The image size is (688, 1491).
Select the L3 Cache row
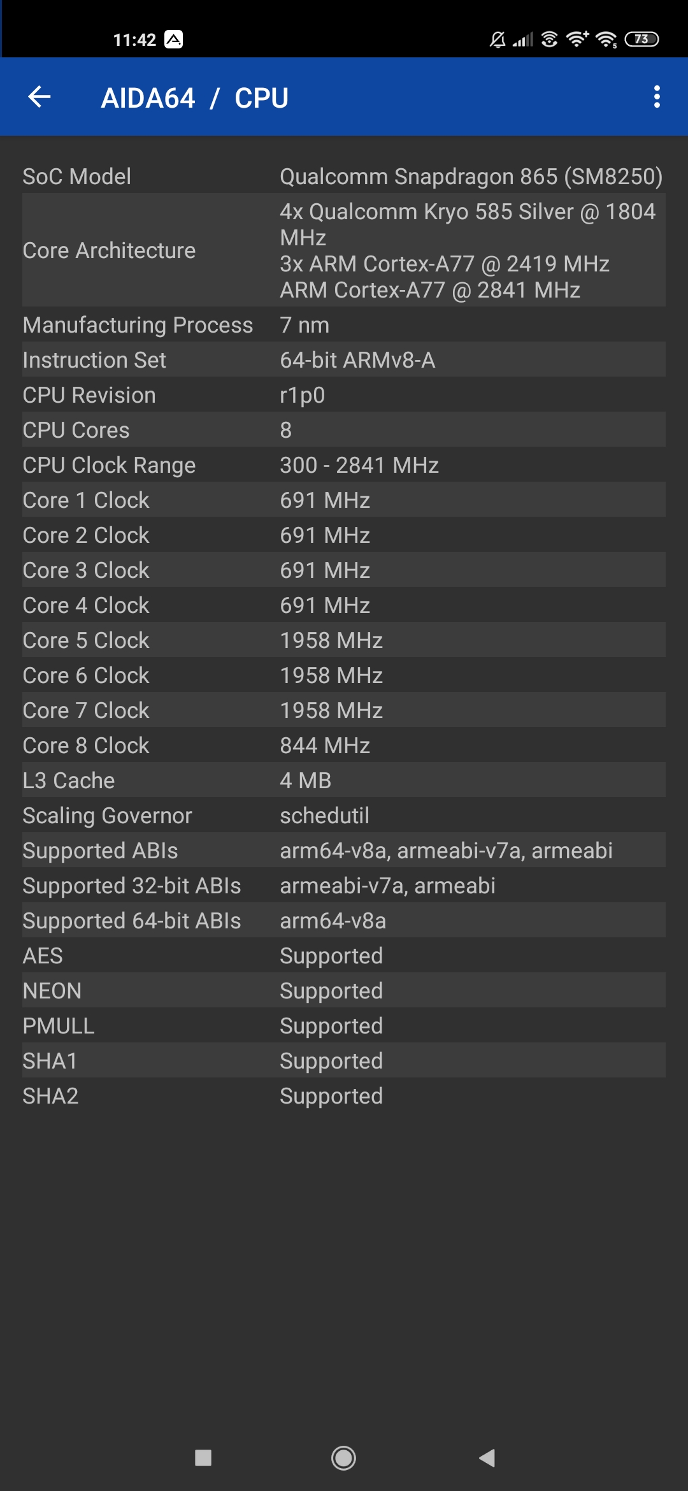(x=344, y=781)
